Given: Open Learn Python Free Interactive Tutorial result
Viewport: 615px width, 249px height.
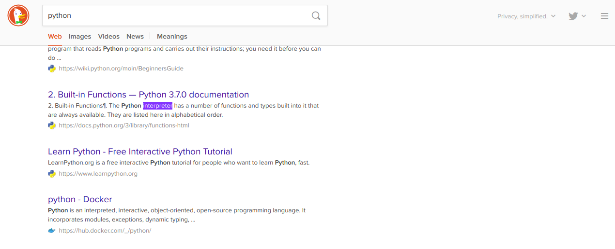Looking at the screenshot, I should click(140, 152).
